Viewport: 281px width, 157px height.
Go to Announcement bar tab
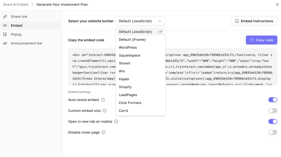31,43
